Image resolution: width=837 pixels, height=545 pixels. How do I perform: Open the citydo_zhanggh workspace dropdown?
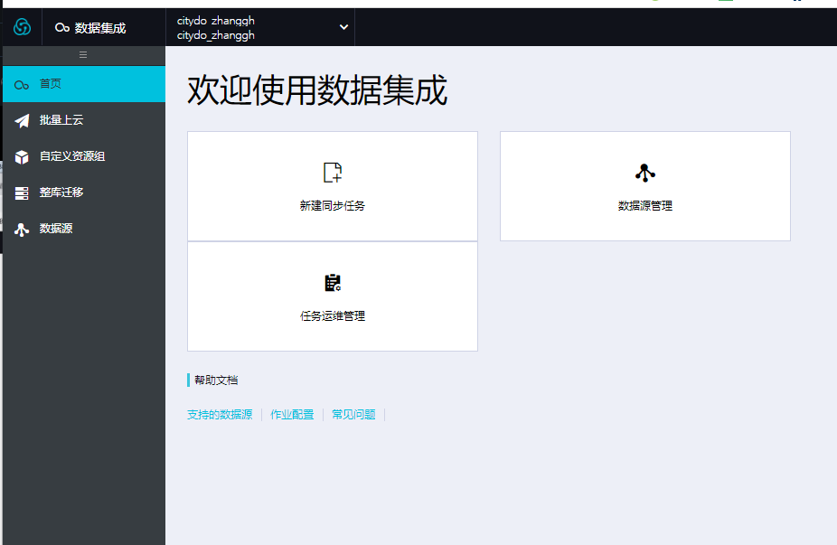pyautogui.click(x=260, y=28)
